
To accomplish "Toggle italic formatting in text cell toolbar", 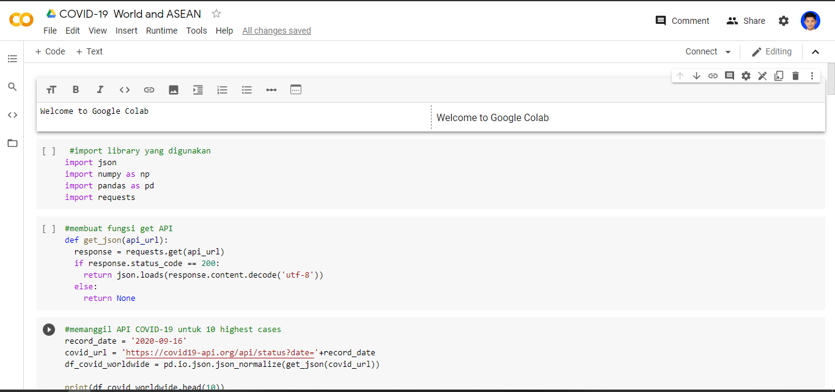I will tap(100, 90).
